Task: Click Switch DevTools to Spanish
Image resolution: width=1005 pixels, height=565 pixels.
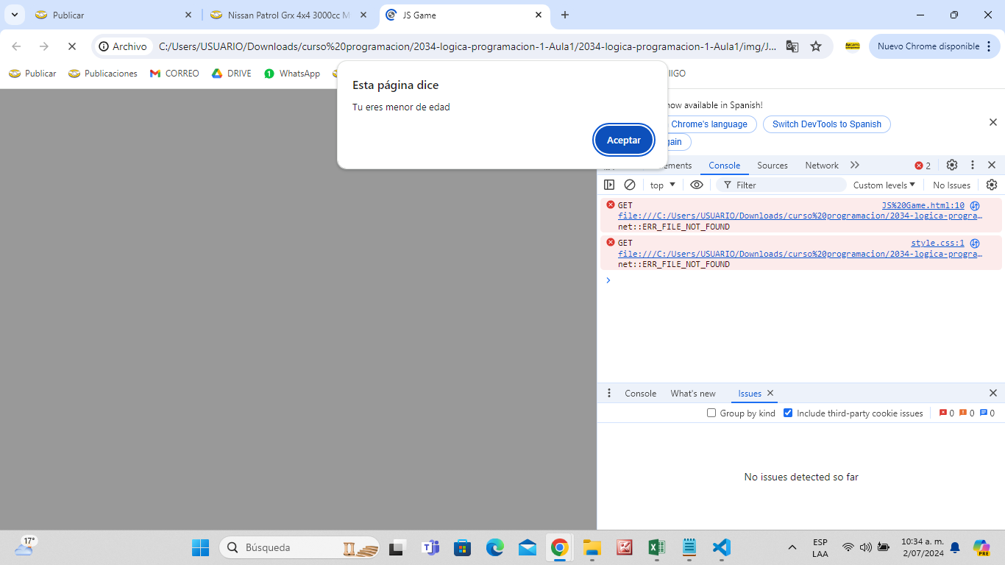Action: (826, 124)
